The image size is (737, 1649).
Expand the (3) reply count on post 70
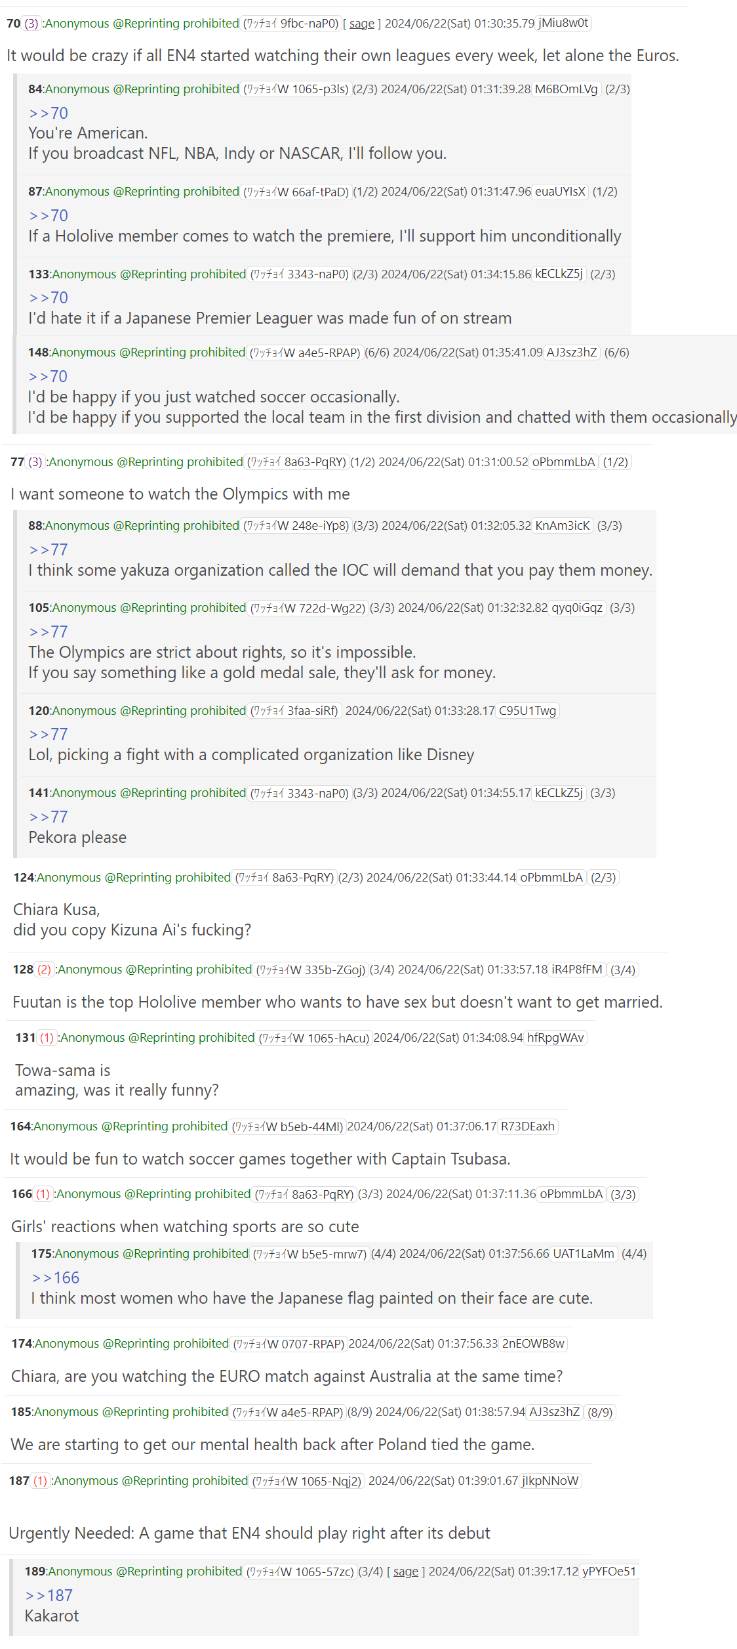point(31,24)
